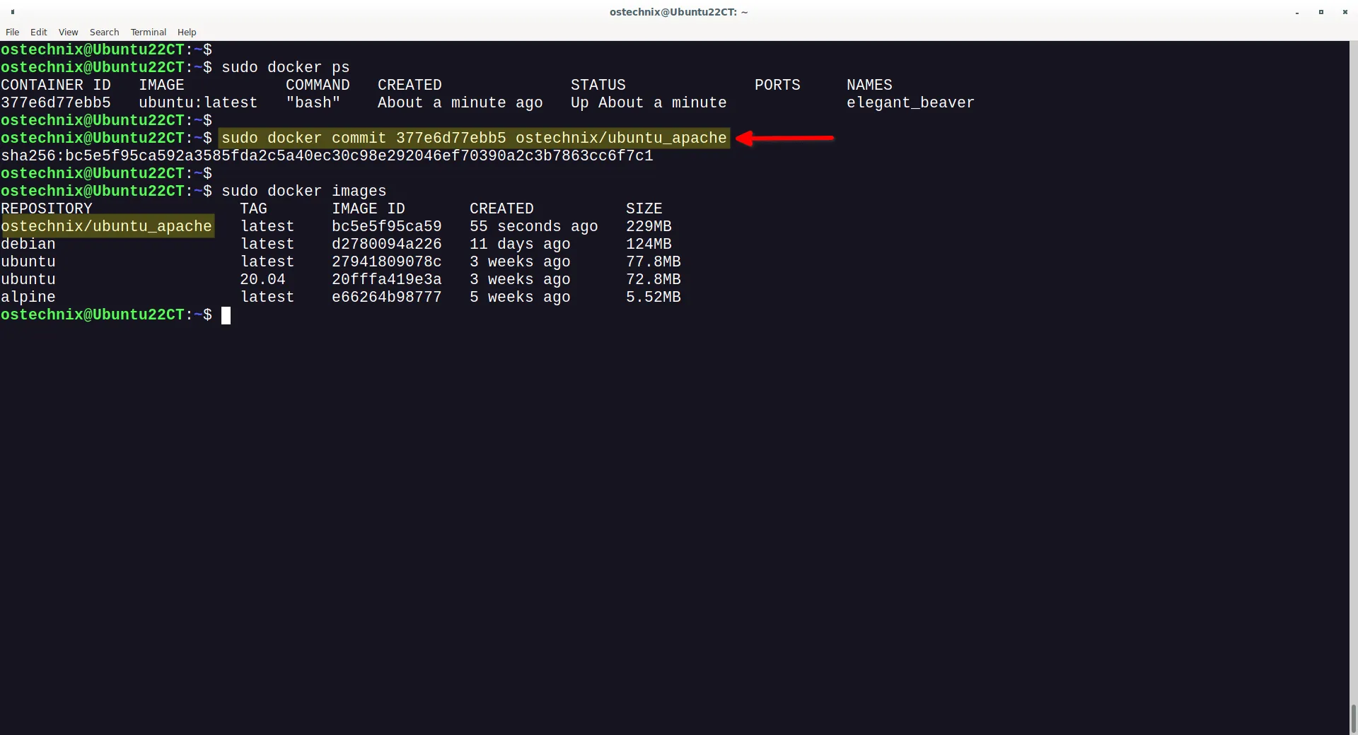Place cursor at the blinking terminal prompt
This screenshot has width=1358, height=735.
pyautogui.click(x=226, y=315)
